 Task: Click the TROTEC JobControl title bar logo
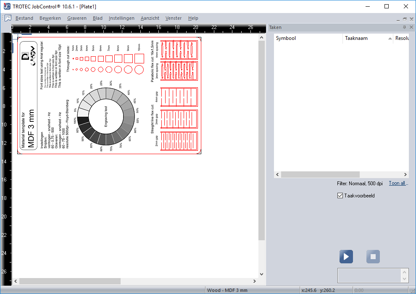(x=7, y=6)
